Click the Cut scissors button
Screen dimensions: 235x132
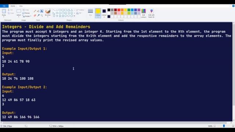(10, 10)
